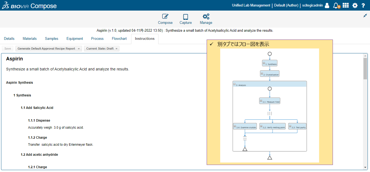Collapse the header with arrows icon
This screenshot has height=172, width=370.
(365, 16)
